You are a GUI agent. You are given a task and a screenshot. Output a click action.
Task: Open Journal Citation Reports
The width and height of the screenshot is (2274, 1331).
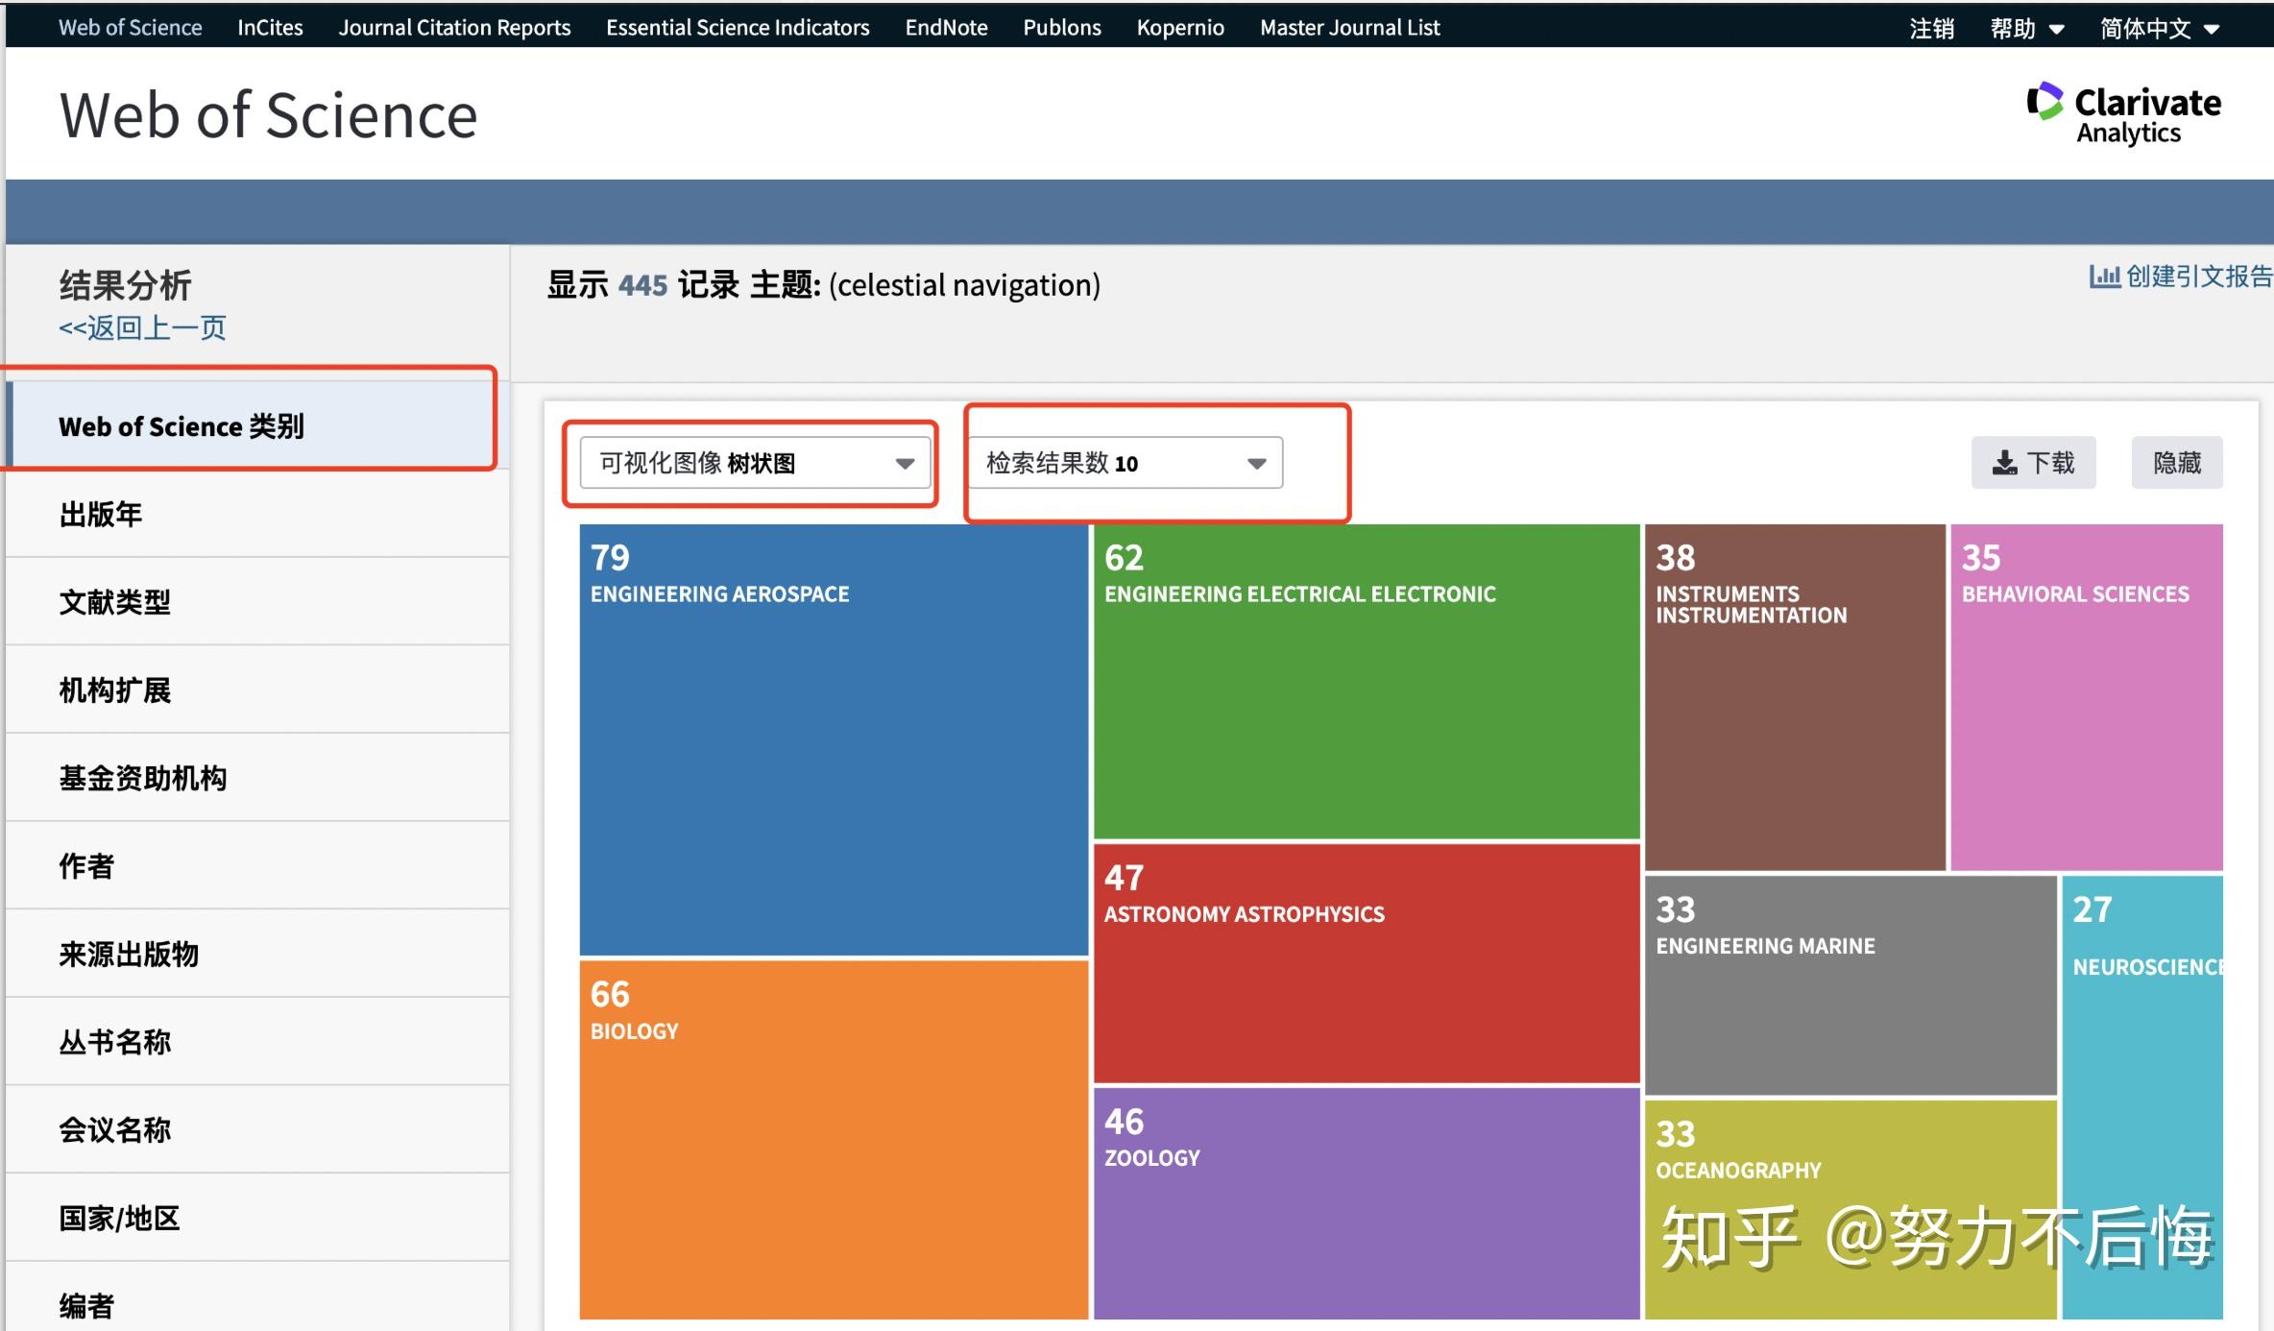pyautogui.click(x=454, y=28)
